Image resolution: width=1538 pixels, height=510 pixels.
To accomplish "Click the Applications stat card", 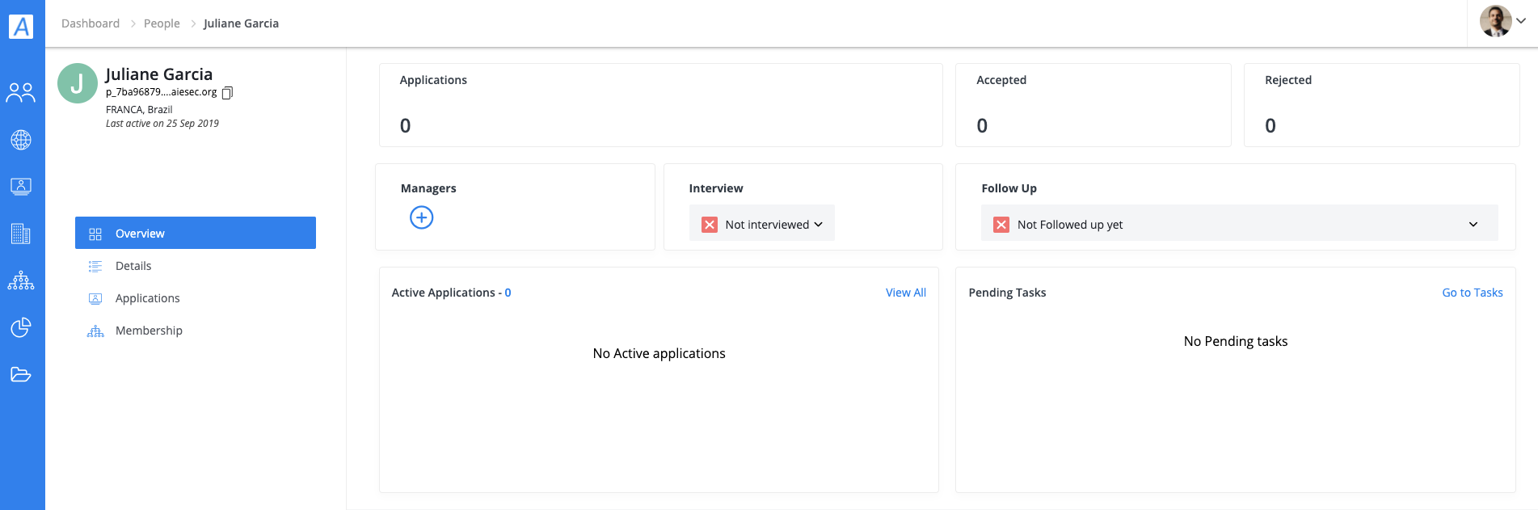I will pyautogui.click(x=661, y=105).
